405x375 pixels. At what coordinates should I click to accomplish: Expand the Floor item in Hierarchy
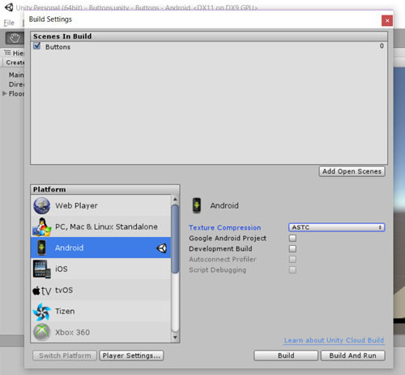(x=4, y=93)
